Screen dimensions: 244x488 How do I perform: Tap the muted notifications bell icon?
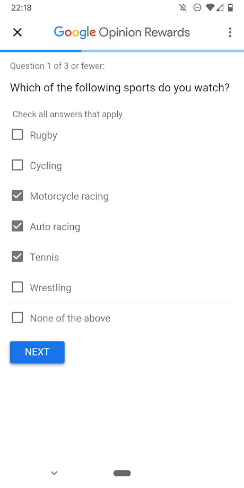pos(184,8)
